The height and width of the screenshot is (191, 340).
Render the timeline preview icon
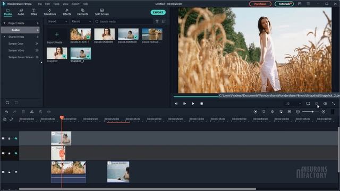point(256,112)
